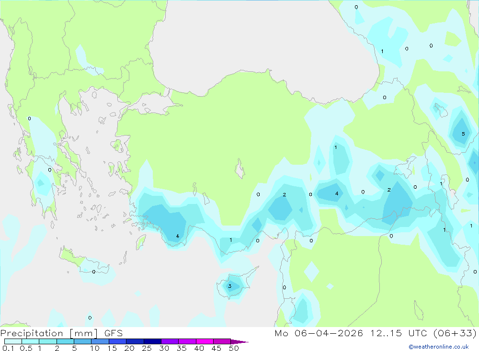Choose the 20–25 mm dark blue swatch
The width and height of the screenshot is (479, 351).
tap(135, 341)
